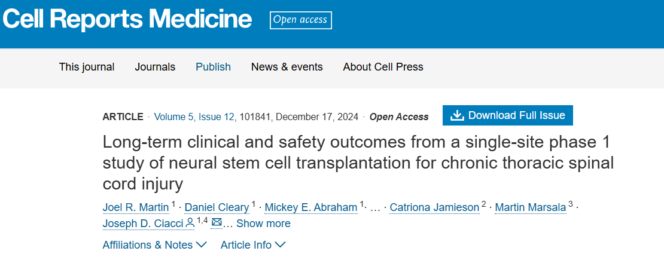This screenshot has height=257, width=664.
Task: Open Catriona Jamieson's author link
Action: click(434, 207)
